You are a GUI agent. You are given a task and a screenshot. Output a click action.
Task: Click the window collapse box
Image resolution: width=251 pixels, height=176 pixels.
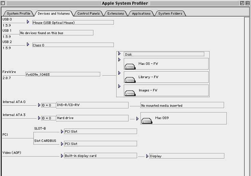tap(248, 3)
